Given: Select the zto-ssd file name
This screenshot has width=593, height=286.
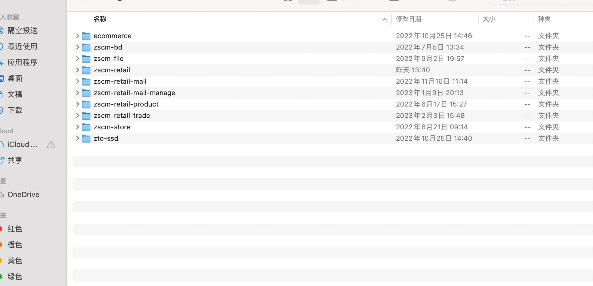Looking at the screenshot, I should (x=106, y=138).
